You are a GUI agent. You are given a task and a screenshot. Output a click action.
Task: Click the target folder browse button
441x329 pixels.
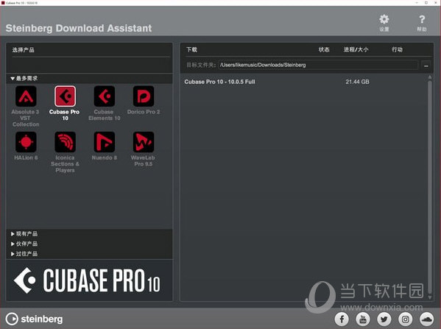click(426, 66)
